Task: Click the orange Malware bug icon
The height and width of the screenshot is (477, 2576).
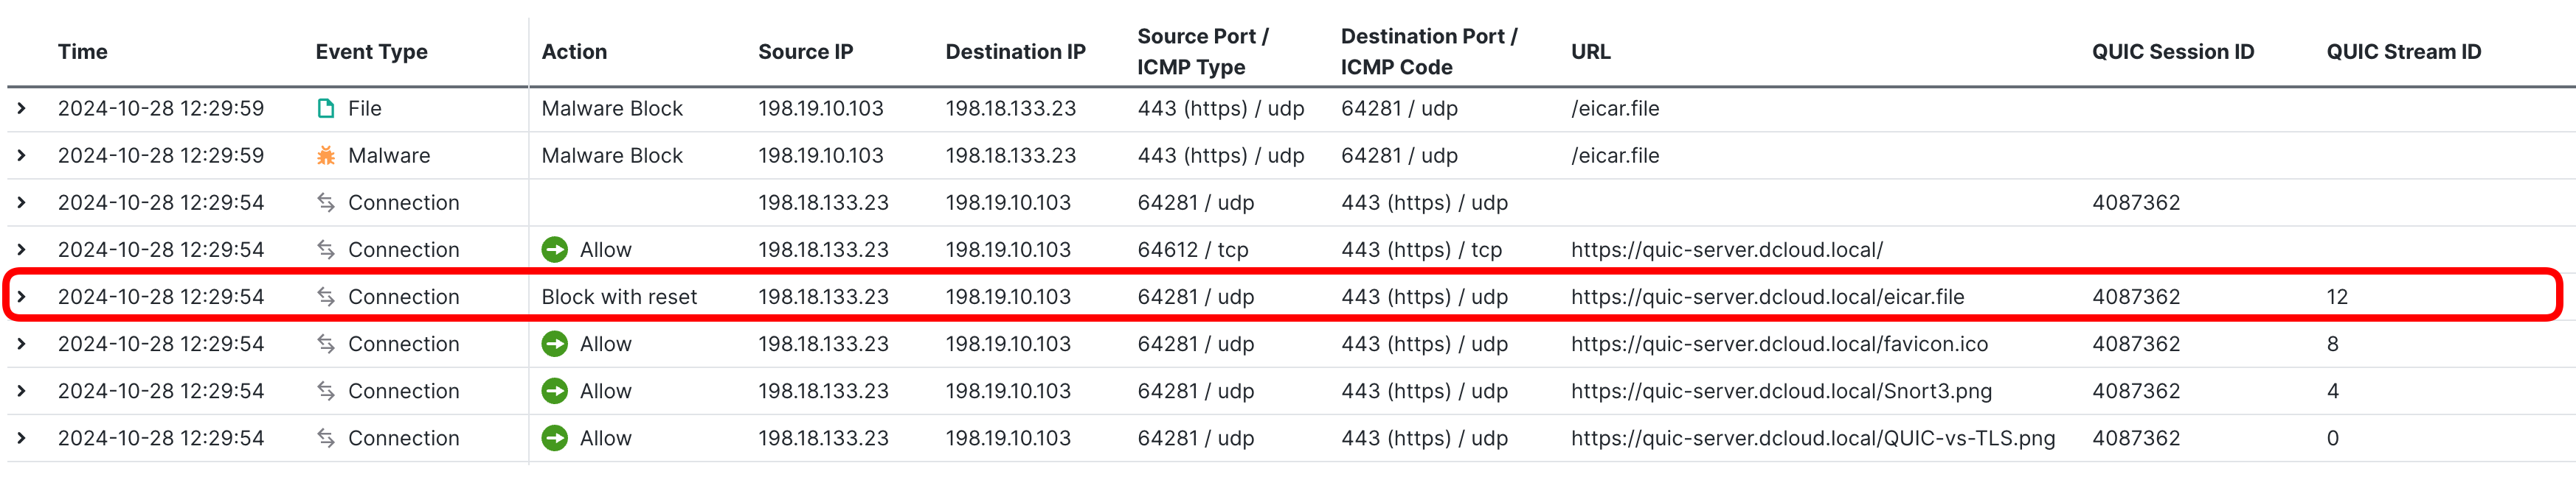Action: click(x=326, y=155)
